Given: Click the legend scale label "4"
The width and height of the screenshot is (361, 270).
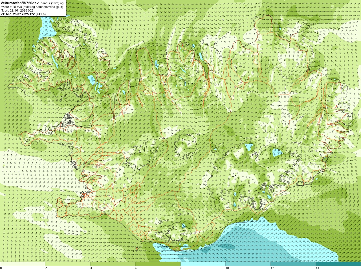Looking at the screenshot, I should coord(91,268).
